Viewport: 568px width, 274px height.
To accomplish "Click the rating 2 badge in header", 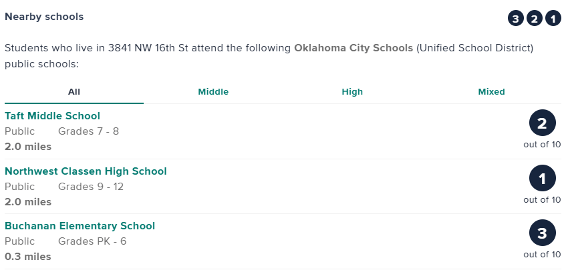I will pyautogui.click(x=534, y=18).
